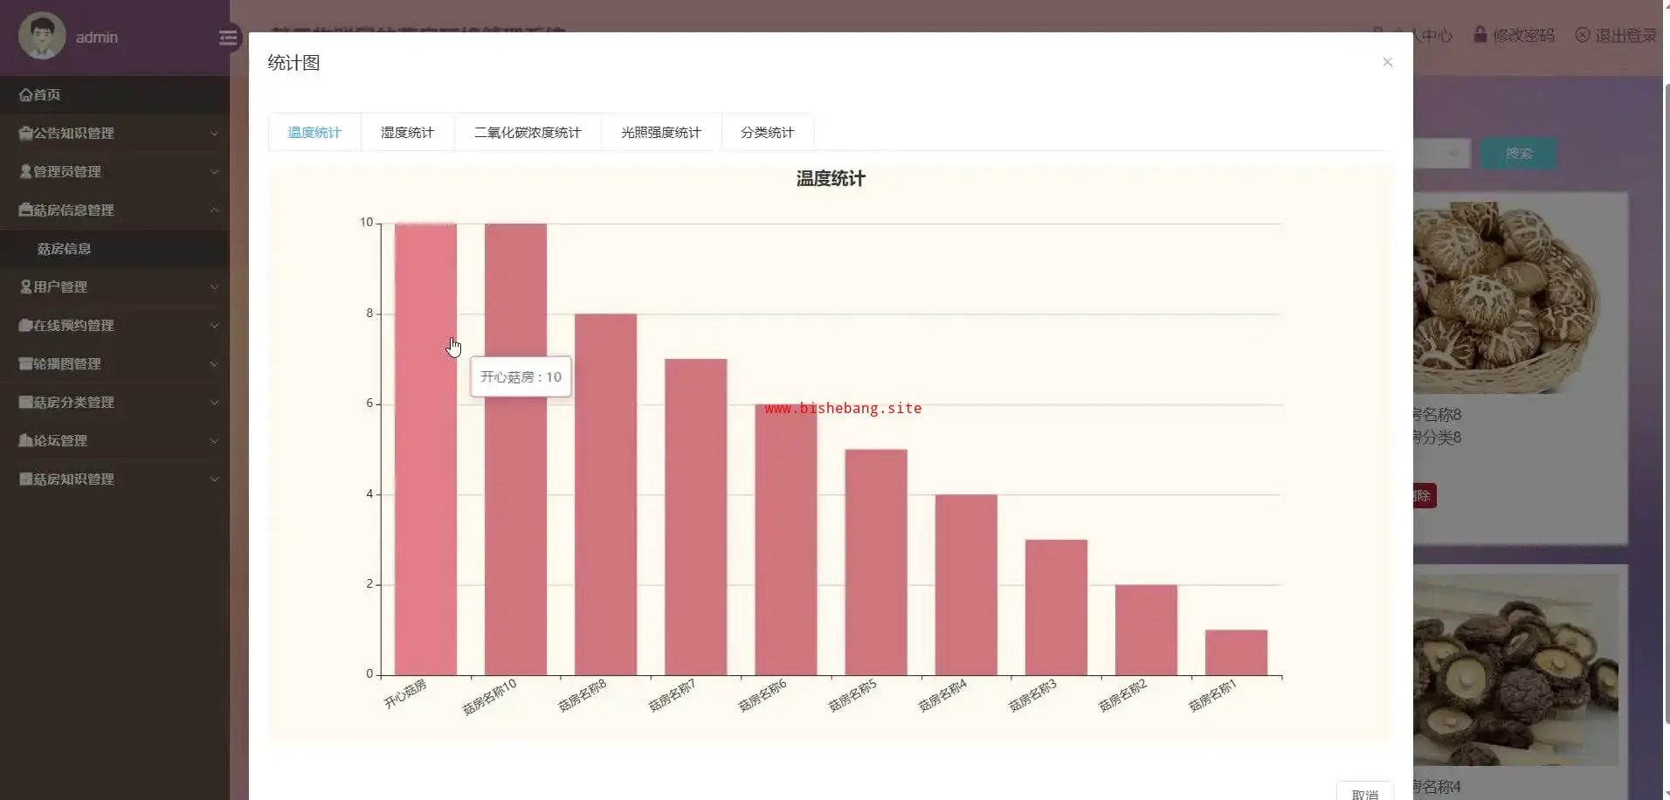The width and height of the screenshot is (1670, 800).
Task: Click the 轮播图管理 menu icon
Action: coord(25,364)
